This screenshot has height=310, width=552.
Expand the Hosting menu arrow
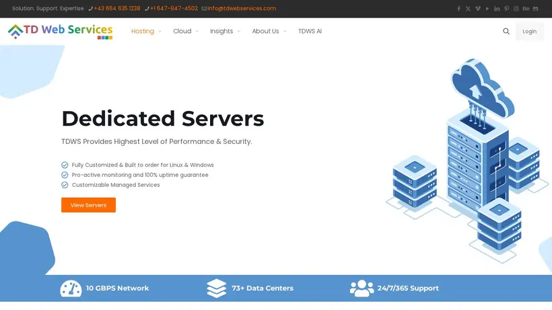tap(160, 32)
